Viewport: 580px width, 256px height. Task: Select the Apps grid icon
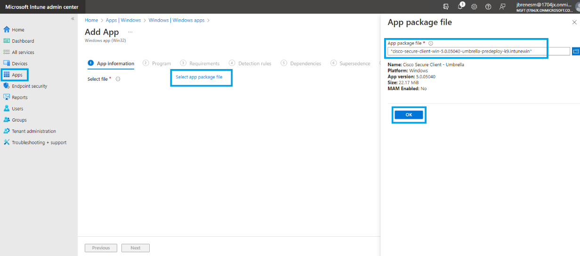click(7, 75)
